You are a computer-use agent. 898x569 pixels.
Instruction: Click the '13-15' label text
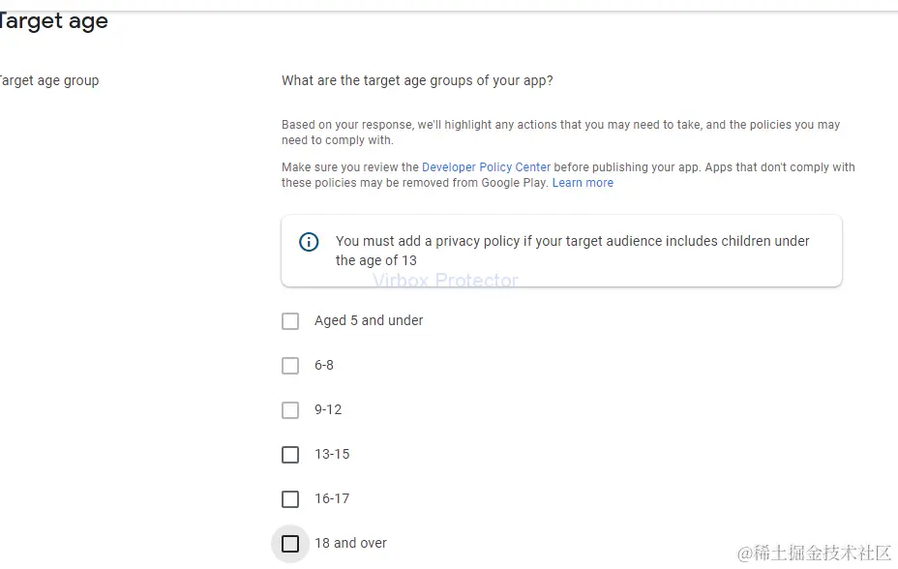click(x=332, y=454)
